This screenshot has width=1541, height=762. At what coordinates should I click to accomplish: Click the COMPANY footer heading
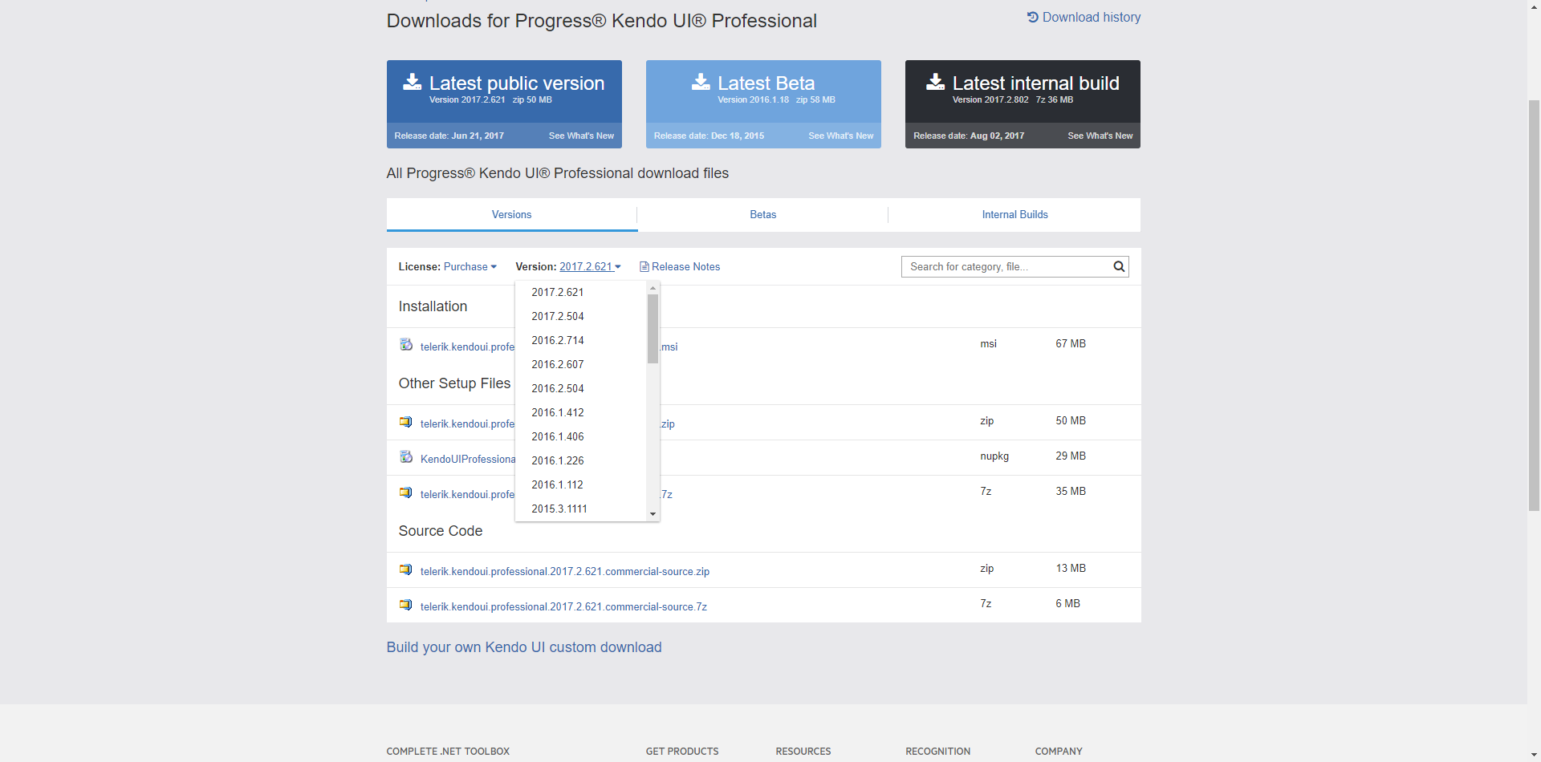pos(1059,752)
